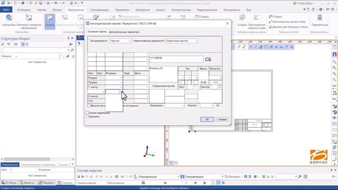
Task: Pin the Структура сборки panel
Action: pos(68,38)
